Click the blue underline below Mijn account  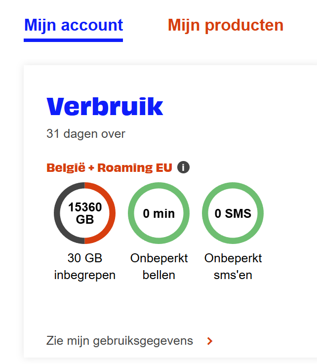(x=74, y=40)
